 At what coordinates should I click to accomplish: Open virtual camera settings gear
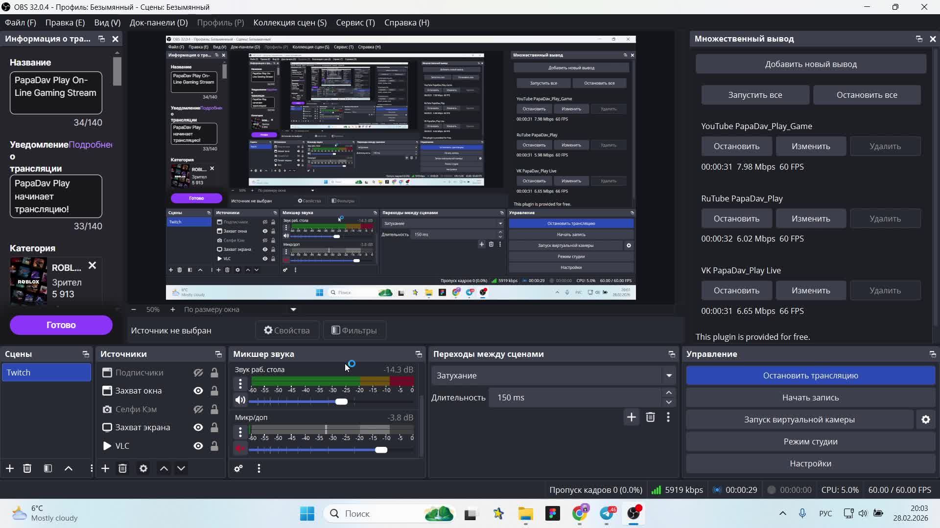tap(925, 419)
